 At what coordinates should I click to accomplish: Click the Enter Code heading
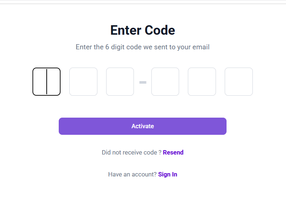point(143,30)
